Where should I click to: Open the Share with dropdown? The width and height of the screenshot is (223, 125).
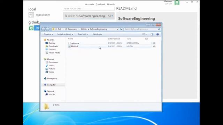[x=83, y=34]
